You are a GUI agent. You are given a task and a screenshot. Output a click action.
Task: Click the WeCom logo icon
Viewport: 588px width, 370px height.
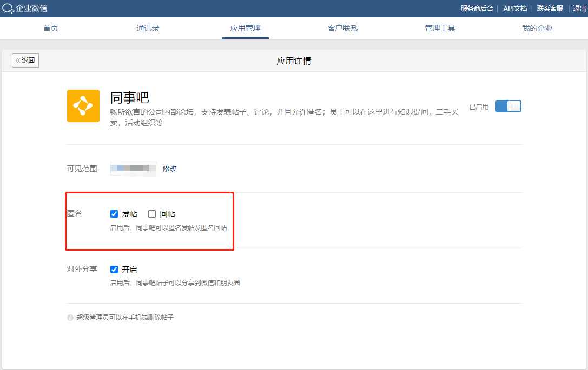tap(8, 9)
